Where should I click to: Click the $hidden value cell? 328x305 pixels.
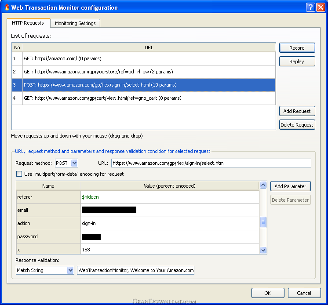(170, 197)
